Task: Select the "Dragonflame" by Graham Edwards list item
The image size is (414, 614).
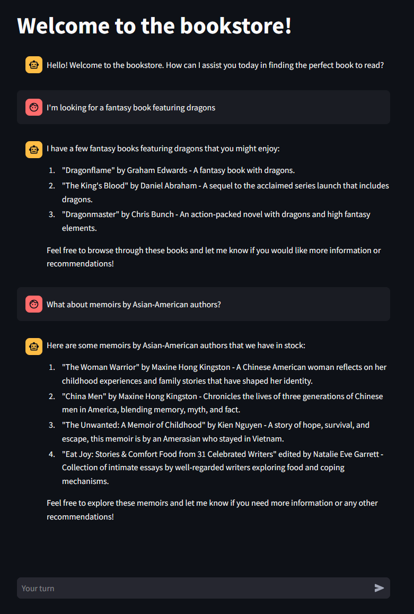Action: (178, 170)
